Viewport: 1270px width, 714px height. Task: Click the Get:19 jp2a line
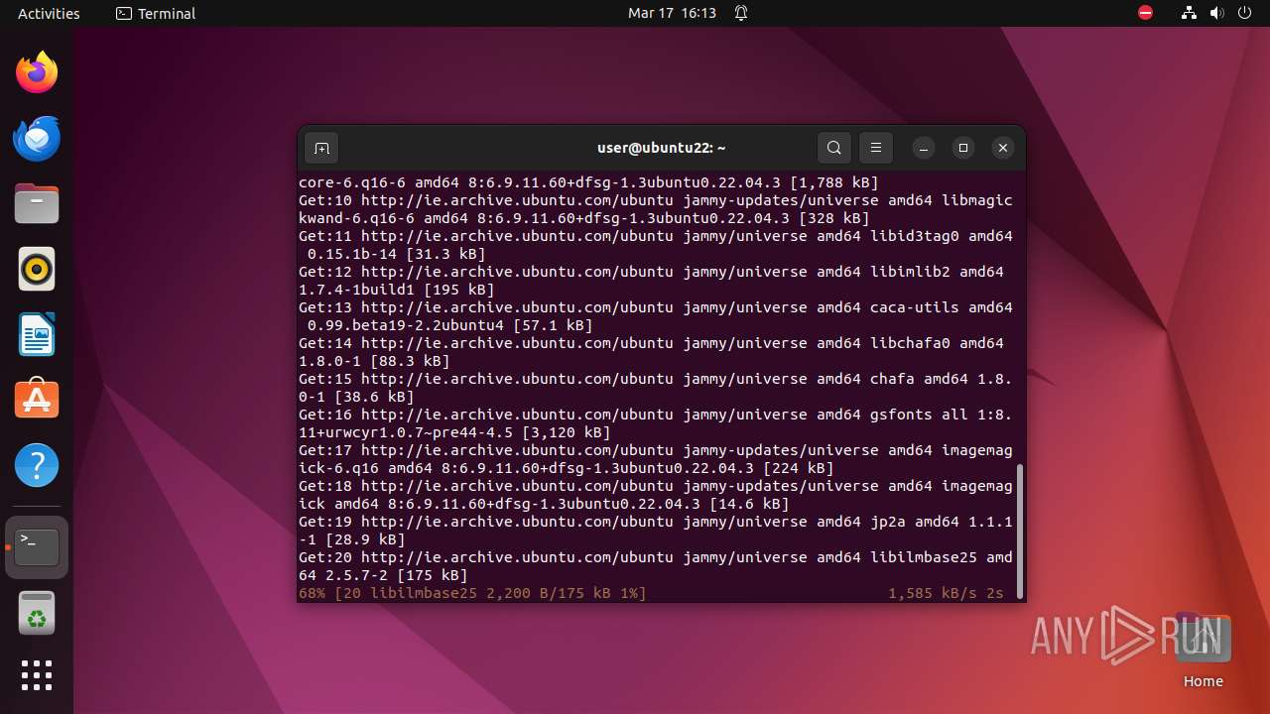pyautogui.click(x=656, y=531)
